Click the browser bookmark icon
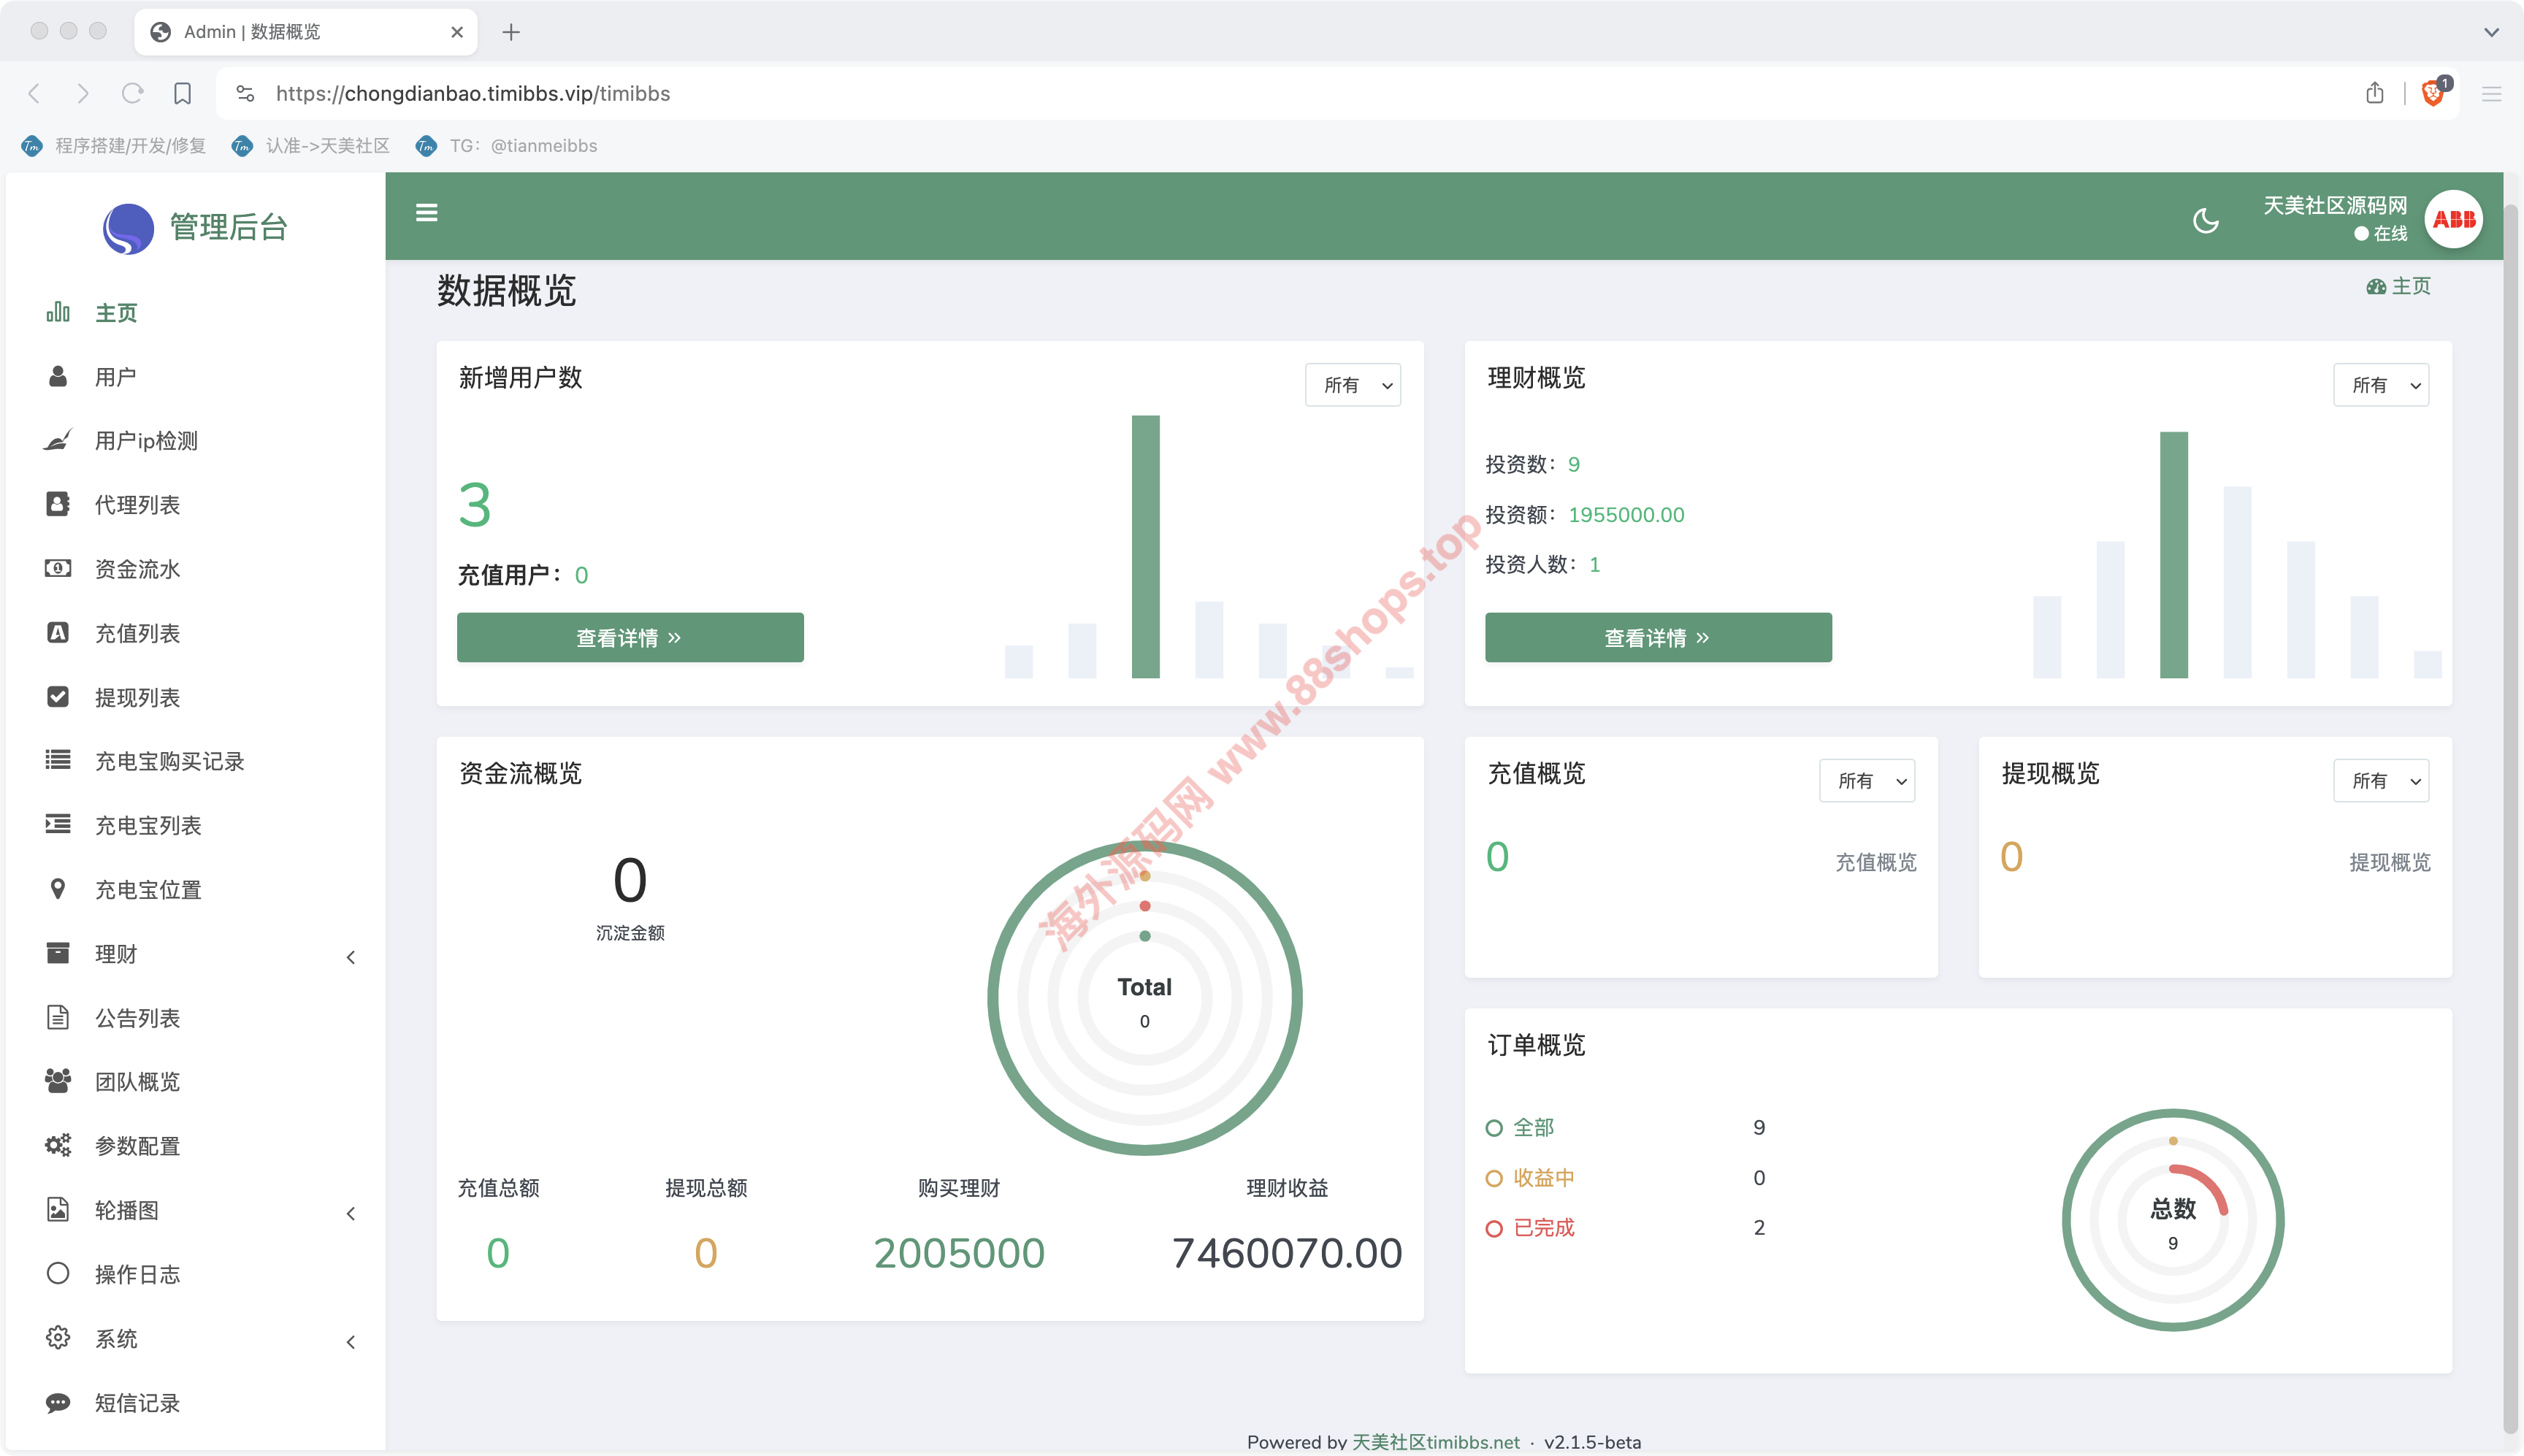This screenshot has height=1456, width=2524. pos(182,93)
